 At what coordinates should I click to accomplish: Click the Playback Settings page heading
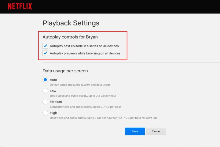71,23
